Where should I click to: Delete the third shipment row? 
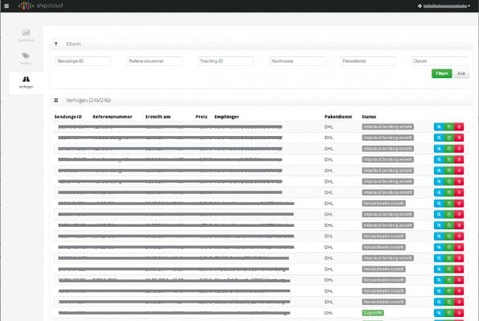[459, 149]
